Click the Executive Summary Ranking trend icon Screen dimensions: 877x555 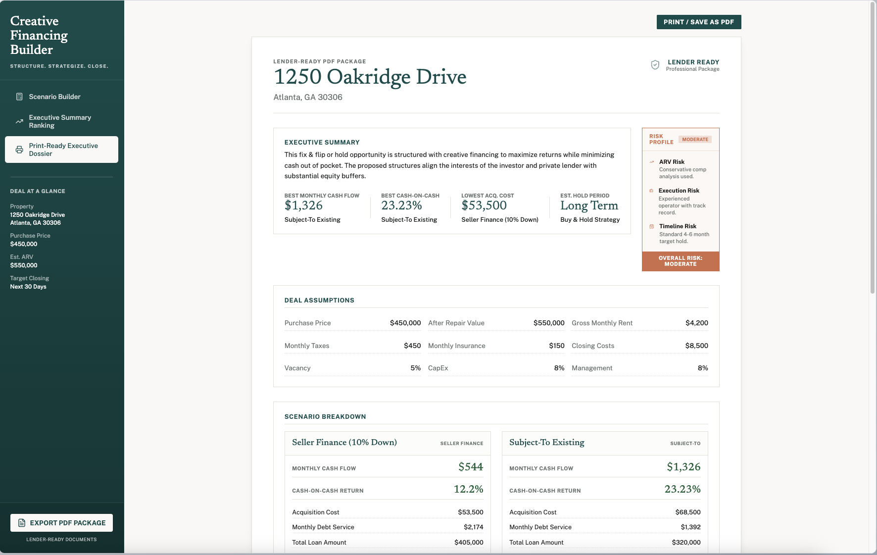(x=19, y=121)
